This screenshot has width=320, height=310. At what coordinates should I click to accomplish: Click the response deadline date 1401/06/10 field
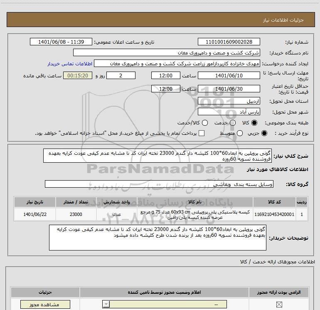[229, 76]
